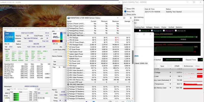
Task: Enable the Stress cache checkbox in AIDA64
Action: pyautogui.click(x=125, y=14)
